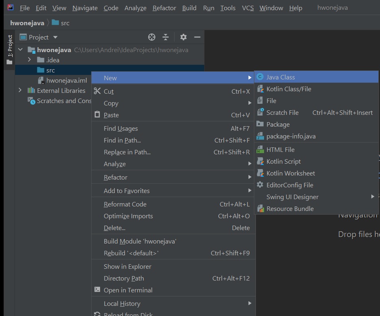Screen dimensions: 380x316
Task: Click the Kotlin Script icon
Action: [260, 161]
